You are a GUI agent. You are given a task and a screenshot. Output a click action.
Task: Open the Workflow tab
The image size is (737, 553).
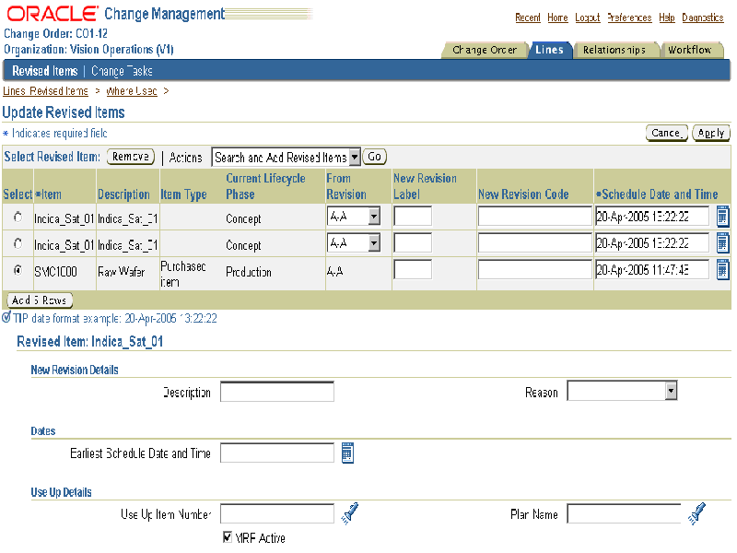click(x=689, y=50)
